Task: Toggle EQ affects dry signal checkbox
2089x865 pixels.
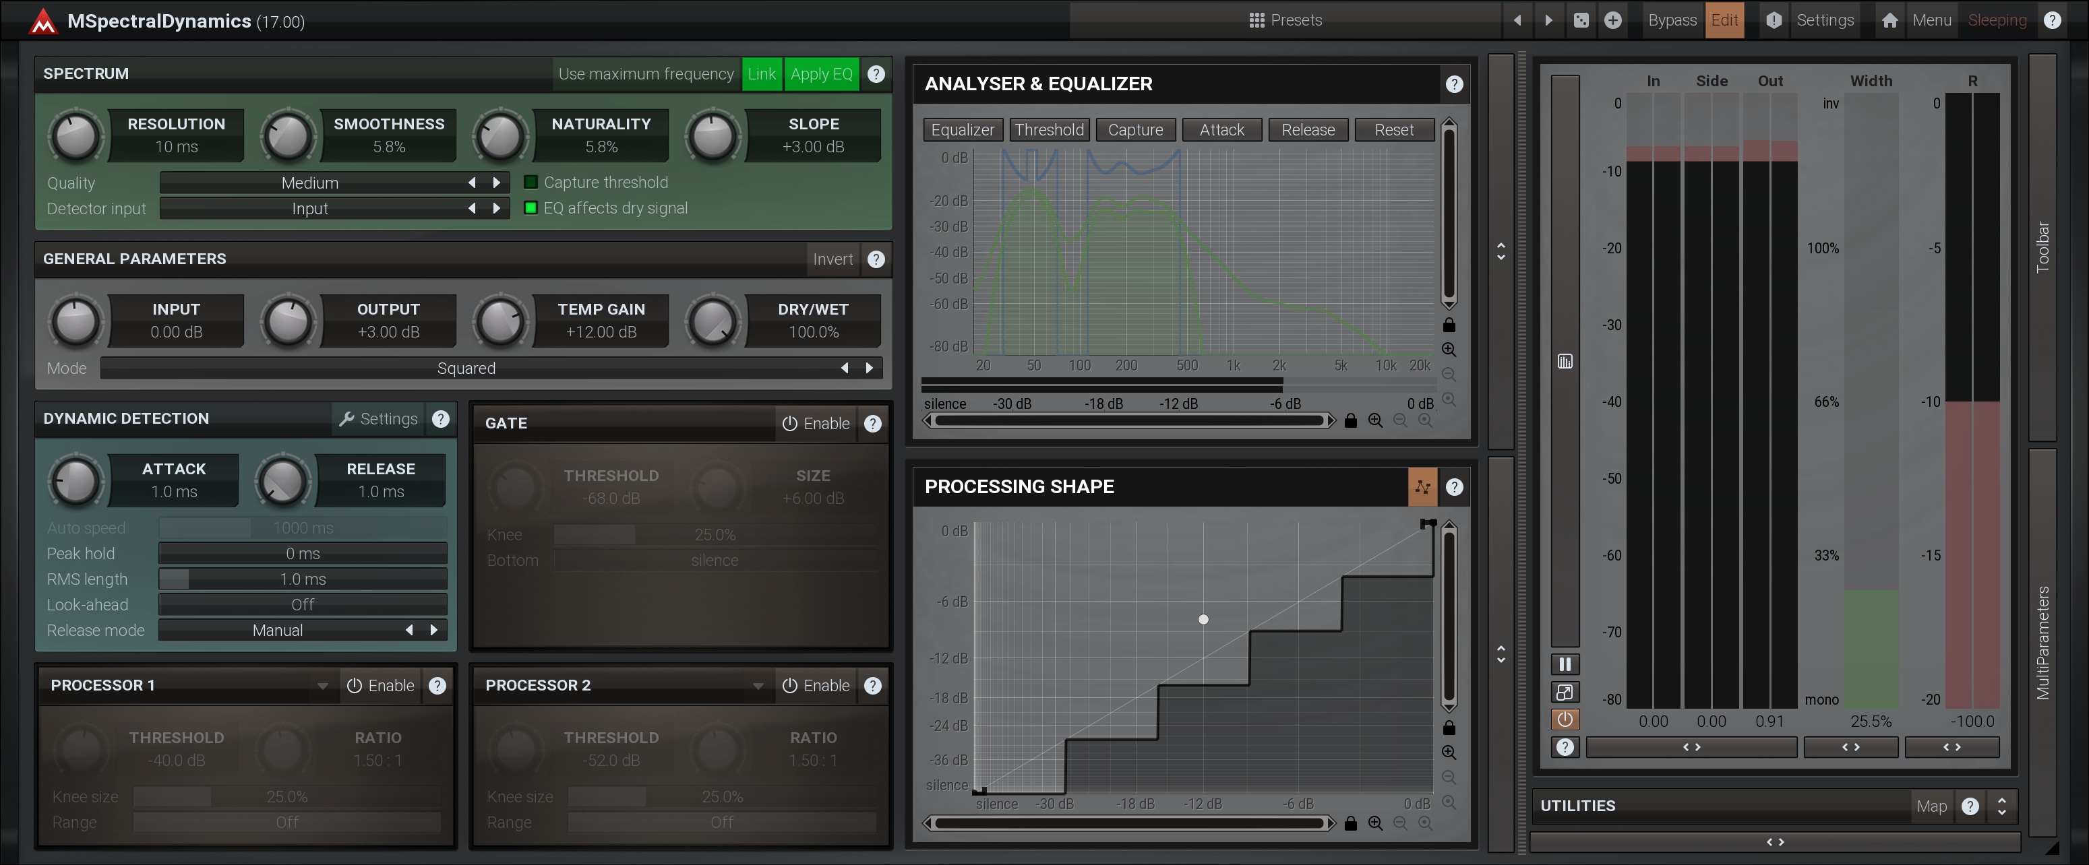Action: click(x=531, y=208)
